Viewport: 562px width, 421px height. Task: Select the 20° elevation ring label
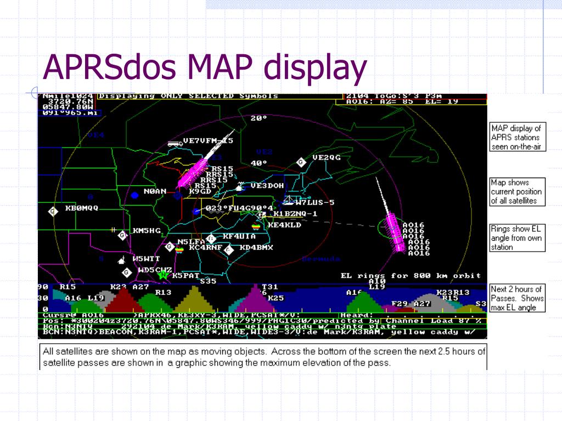click(x=259, y=118)
